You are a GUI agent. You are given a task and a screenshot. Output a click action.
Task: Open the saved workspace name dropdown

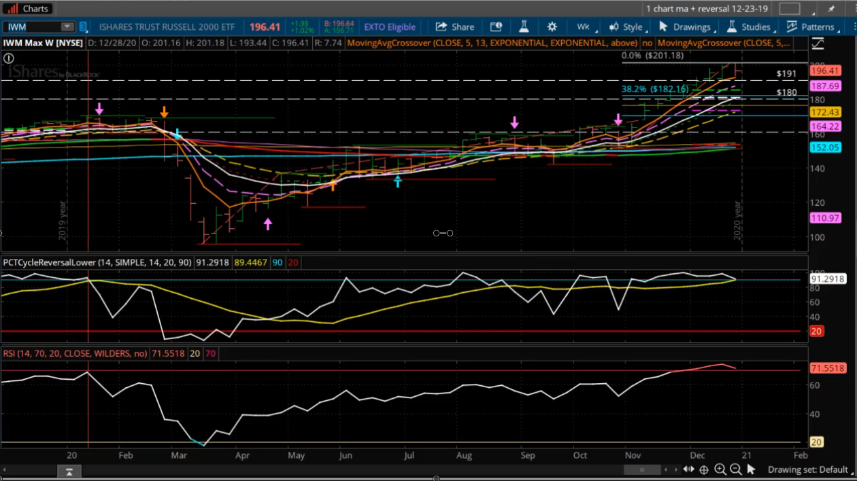click(707, 9)
